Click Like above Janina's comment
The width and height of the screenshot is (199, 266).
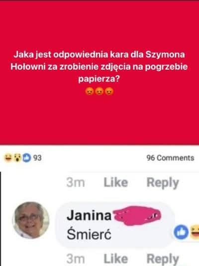pos(116,182)
